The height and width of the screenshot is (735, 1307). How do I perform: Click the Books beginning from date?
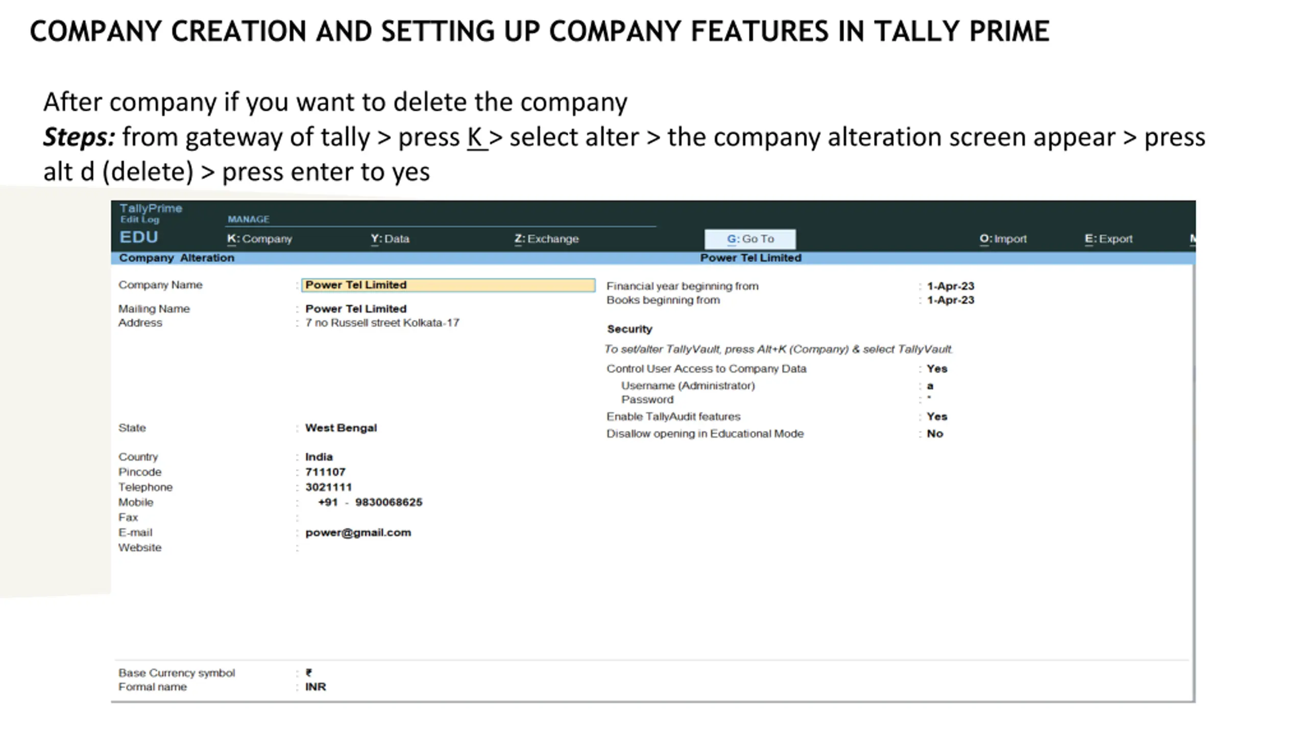[x=950, y=300]
